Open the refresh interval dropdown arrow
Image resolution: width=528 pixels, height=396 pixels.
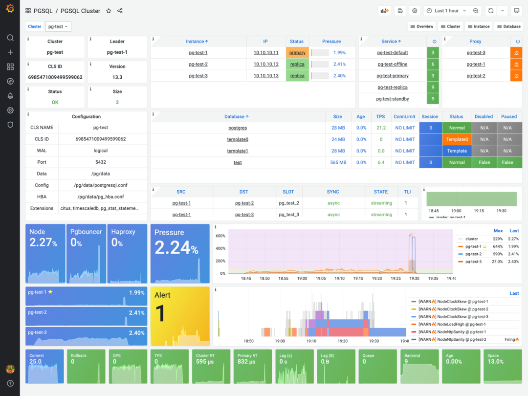(503, 11)
